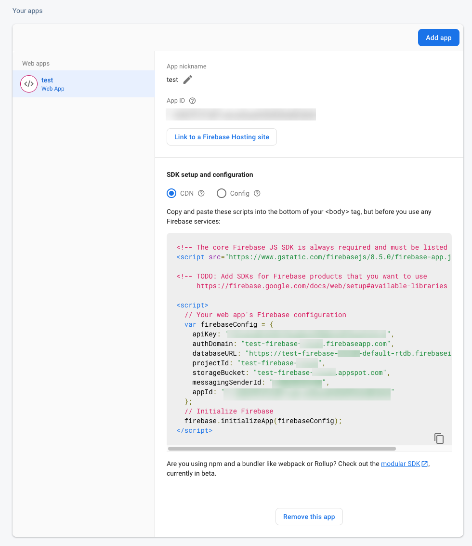Click the 'SDK setup and configuration' heading
Image resolution: width=472 pixels, height=546 pixels.
210,174
